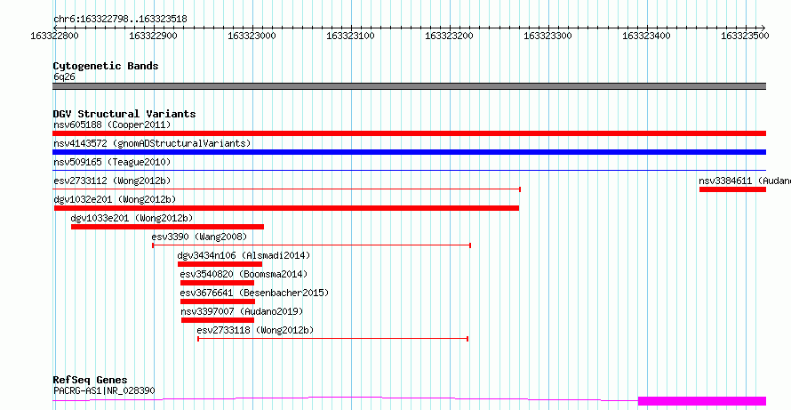
Task: Open variant nsv4143572 gnomADStructuralVariants label
Action: (152, 143)
